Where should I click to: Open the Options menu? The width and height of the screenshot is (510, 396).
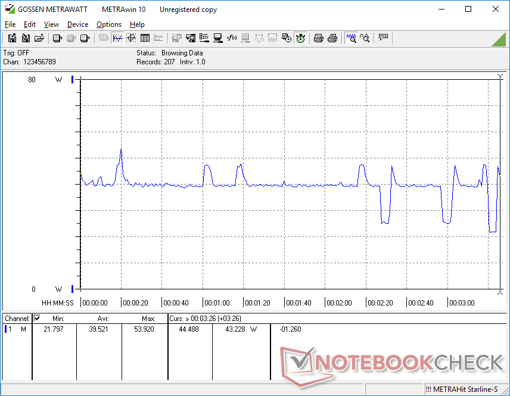pos(109,24)
